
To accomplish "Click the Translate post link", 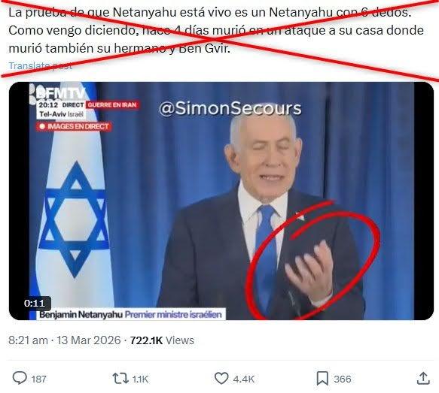I will 41,65.
